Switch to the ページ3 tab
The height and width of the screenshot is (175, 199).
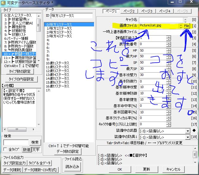(x=147, y=11)
